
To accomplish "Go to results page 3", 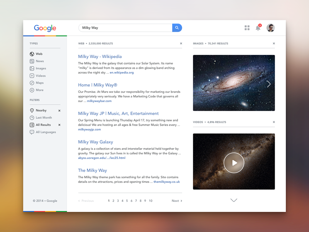I will point(118,201).
